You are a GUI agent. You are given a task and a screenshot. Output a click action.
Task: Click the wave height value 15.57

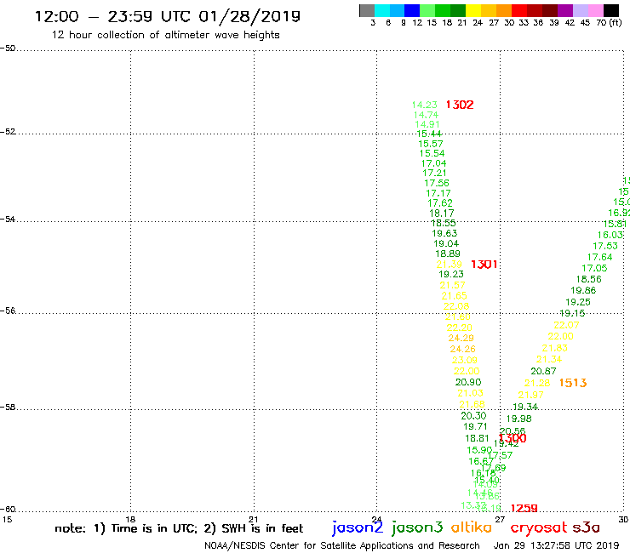430,144
